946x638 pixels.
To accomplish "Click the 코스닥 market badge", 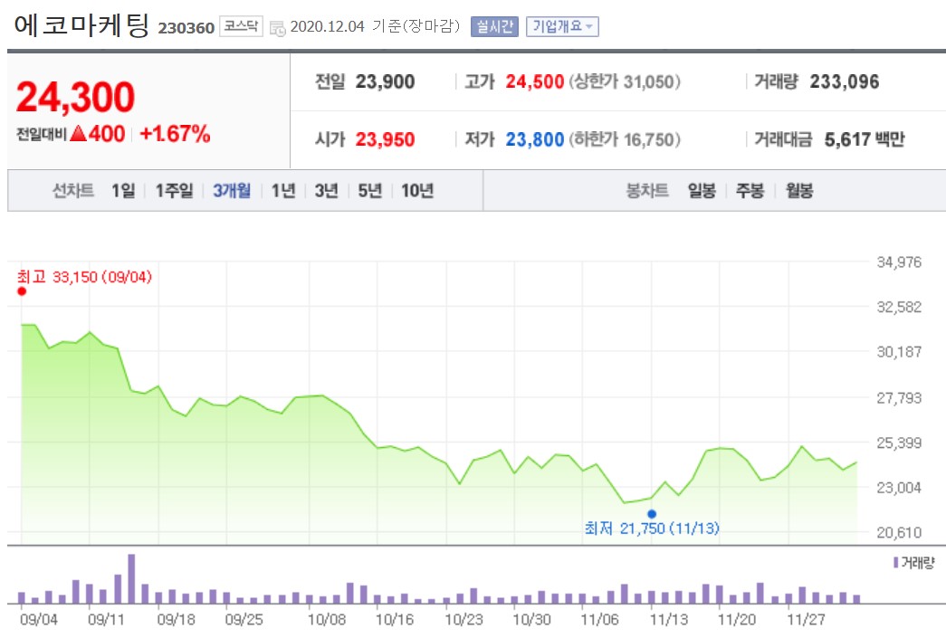I will 241,26.
